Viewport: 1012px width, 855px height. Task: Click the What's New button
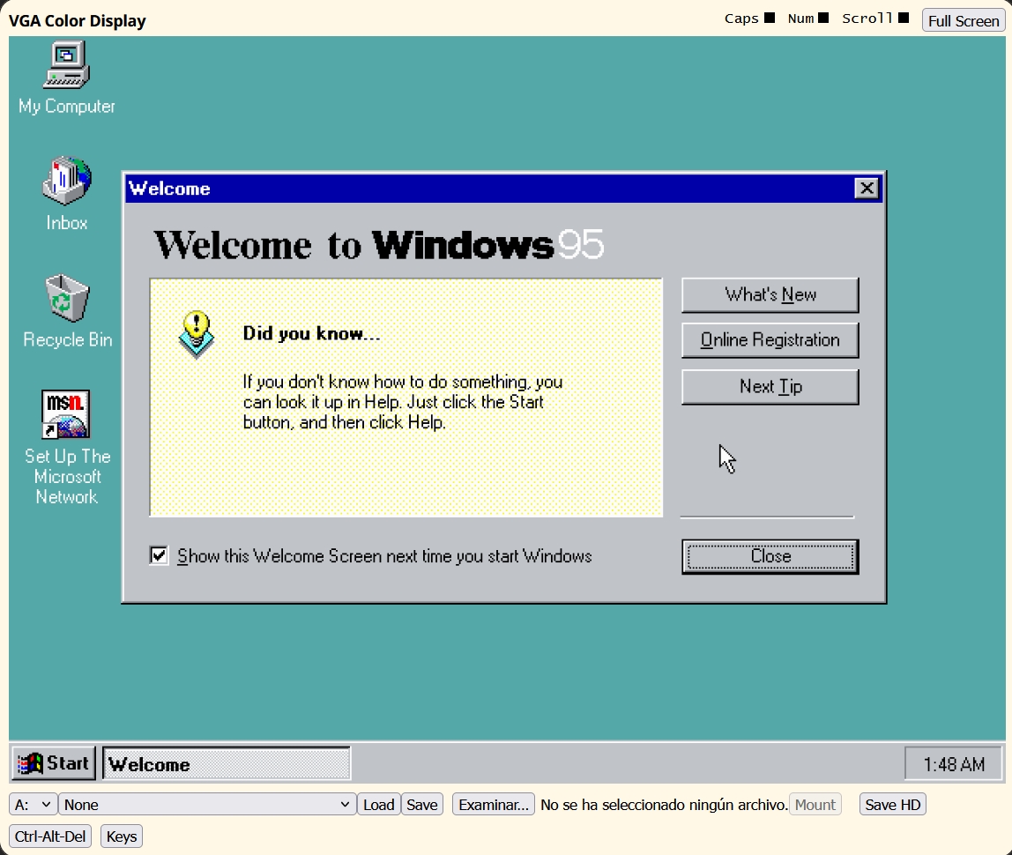point(770,295)
